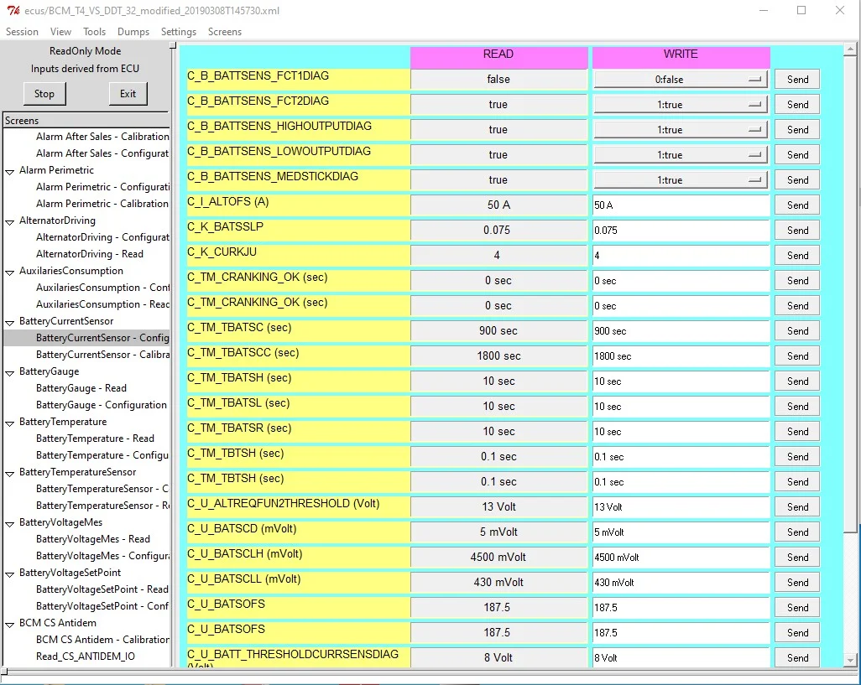The height and width of the screenshot is (685, 861).
Task: Click the C_TM_TBATSCC write field
Action: click(681, 356)
